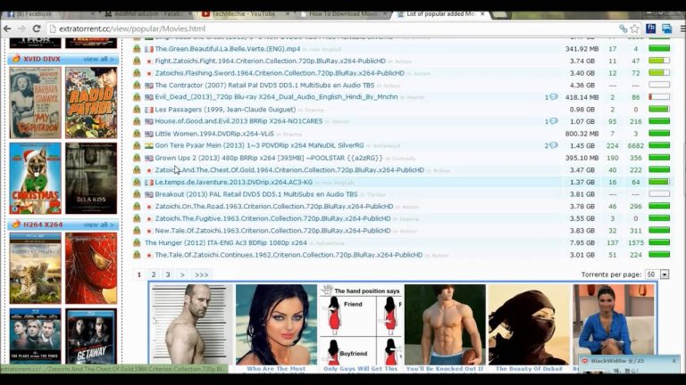Click download icon for Breakout (2013) row
The height and width of the screenshot is (385, 686).
(137, 193)
